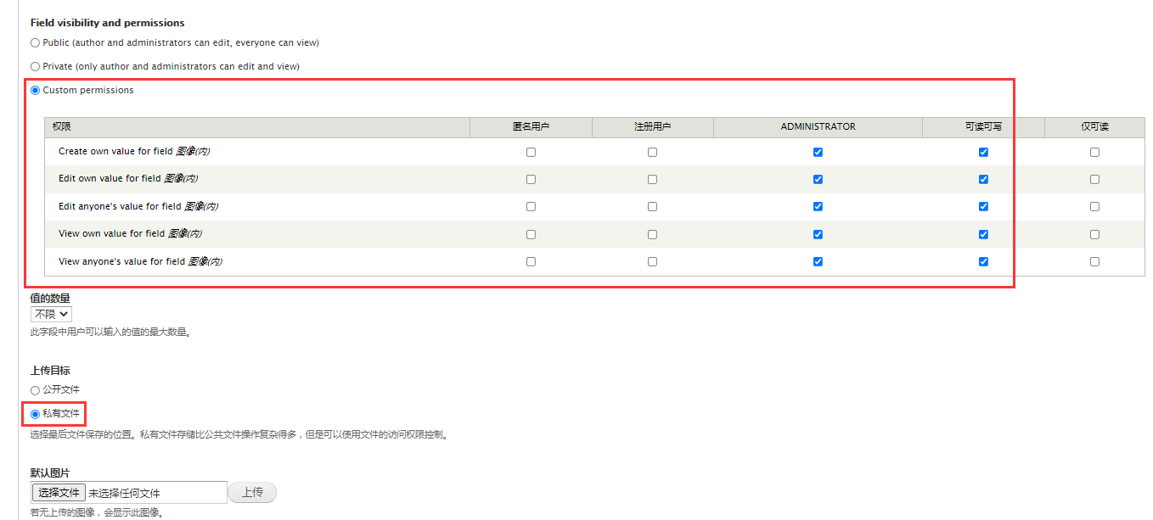
Task: Select the Custom permissions radio button
Action: coord(35,90)
